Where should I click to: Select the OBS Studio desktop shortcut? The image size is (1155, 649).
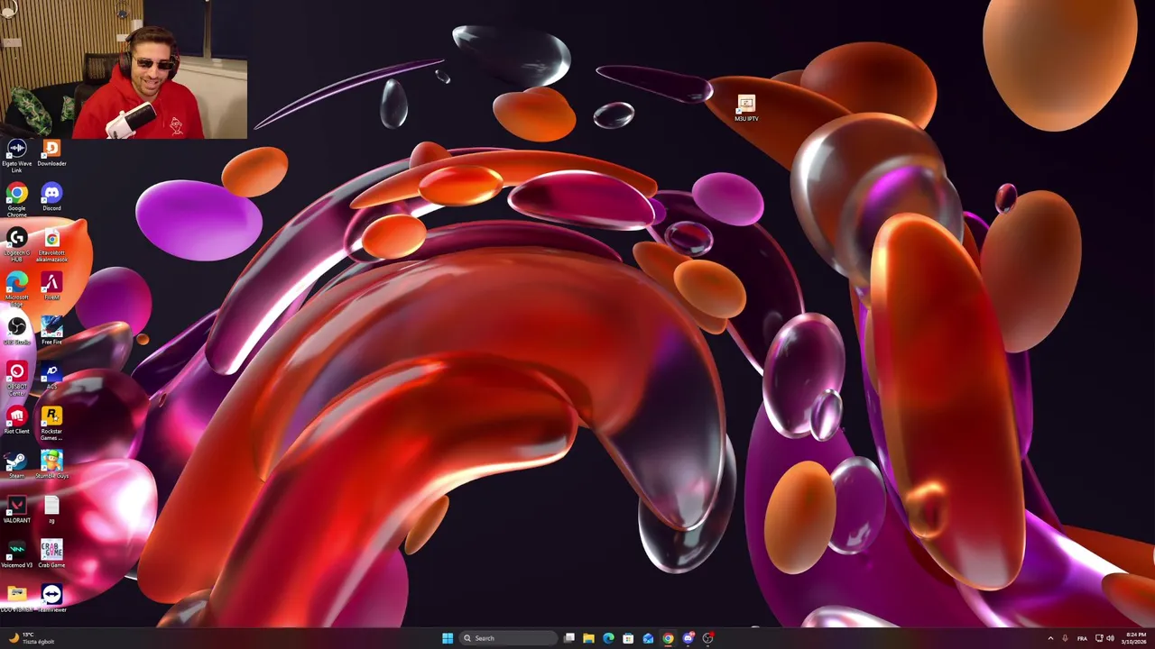coord(16,330)
